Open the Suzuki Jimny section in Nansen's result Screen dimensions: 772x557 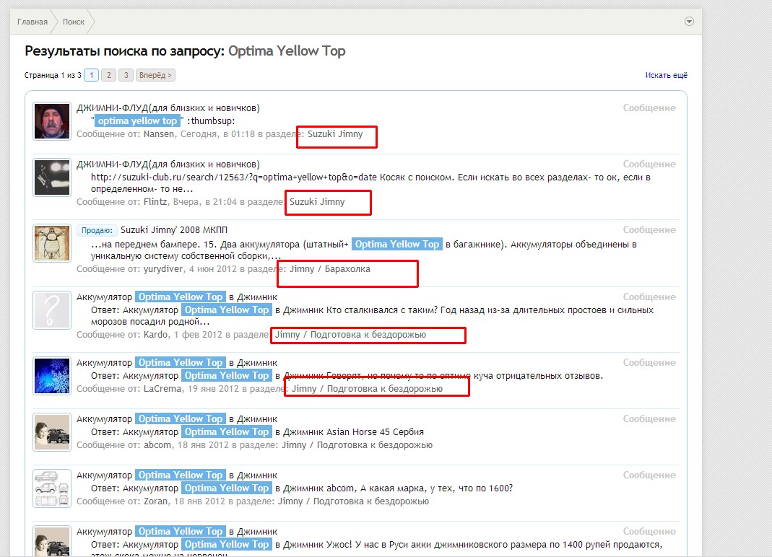point(335,133)
